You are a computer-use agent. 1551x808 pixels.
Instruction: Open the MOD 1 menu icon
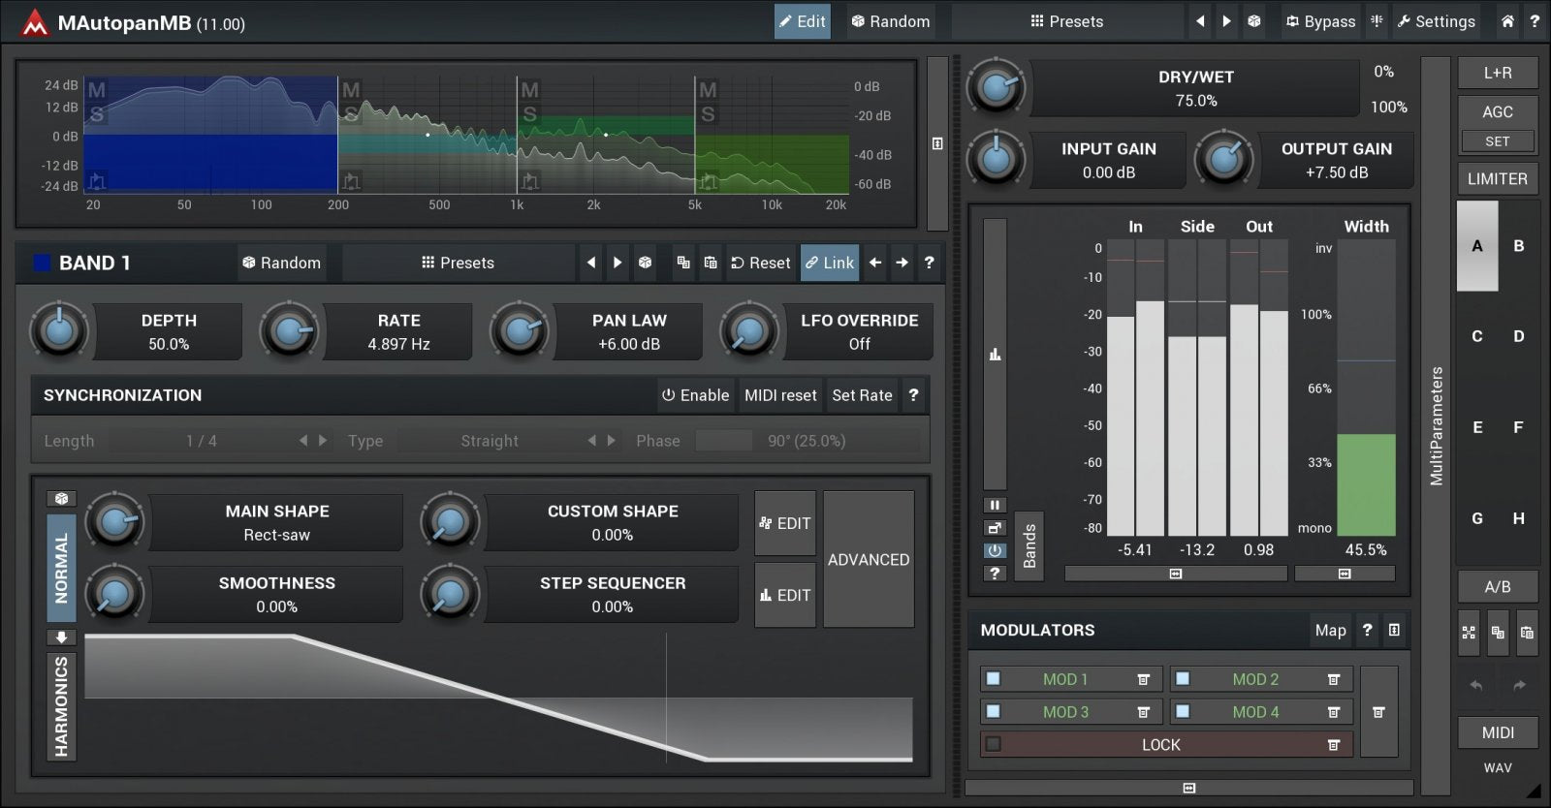[x=1144, y=680]
